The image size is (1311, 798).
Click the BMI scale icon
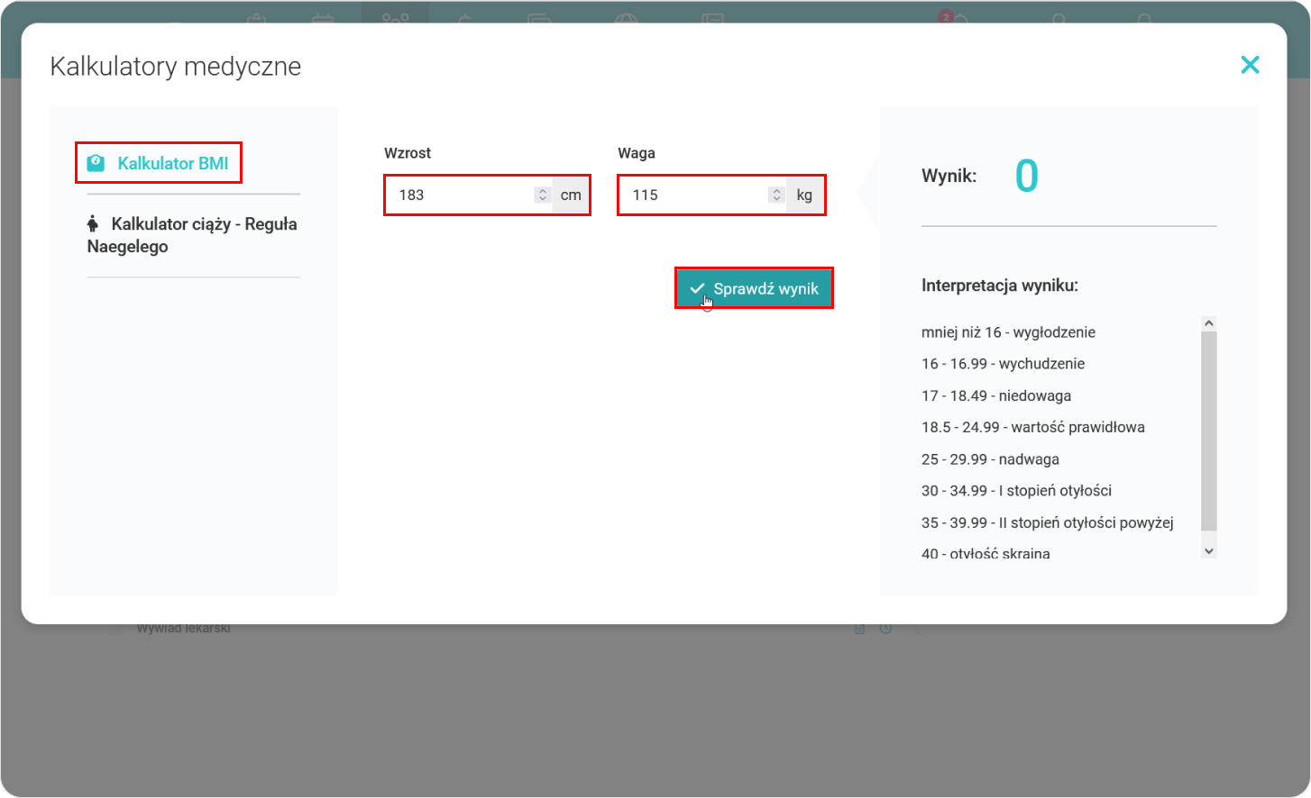96,163
